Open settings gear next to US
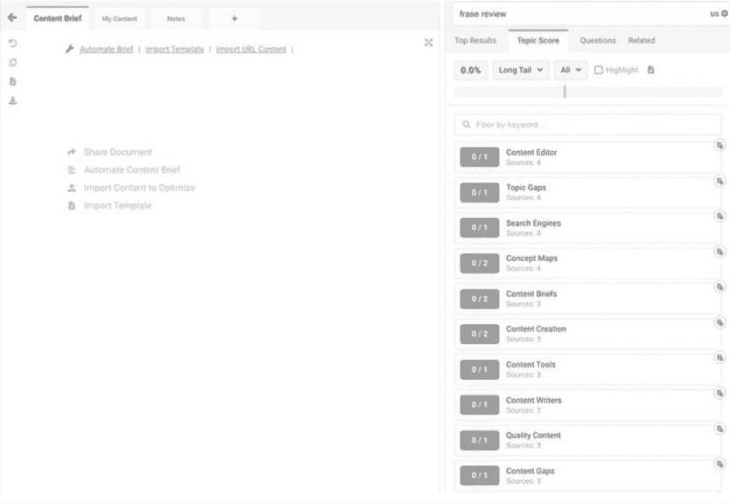The image size is (733, 503). pos(724,13)
